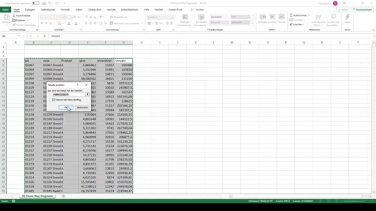Viewport: 376px width, 211px height.
Task: Open the Formeln ribbon tab
Action: pyautogui.click(x=65, y=10)
